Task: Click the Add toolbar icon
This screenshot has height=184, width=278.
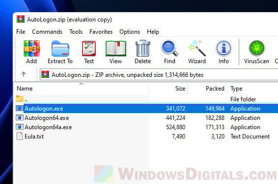Action: pyautogui.click(x=31, y=48)
